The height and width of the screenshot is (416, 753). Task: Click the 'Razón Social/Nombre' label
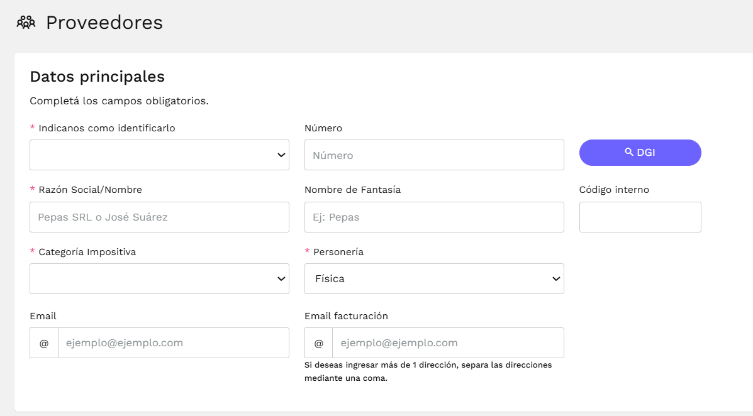coord(91,190)
